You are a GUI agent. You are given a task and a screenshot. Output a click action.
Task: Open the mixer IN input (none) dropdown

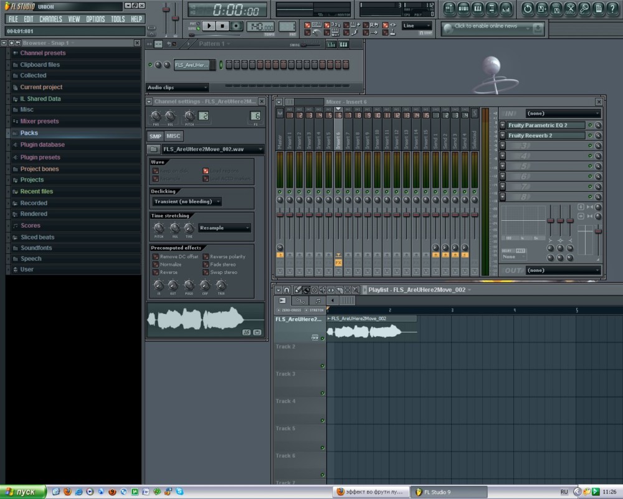563,114
